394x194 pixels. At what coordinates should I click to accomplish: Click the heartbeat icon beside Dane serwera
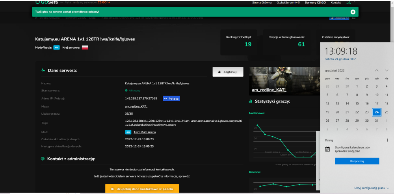(43, 71)
